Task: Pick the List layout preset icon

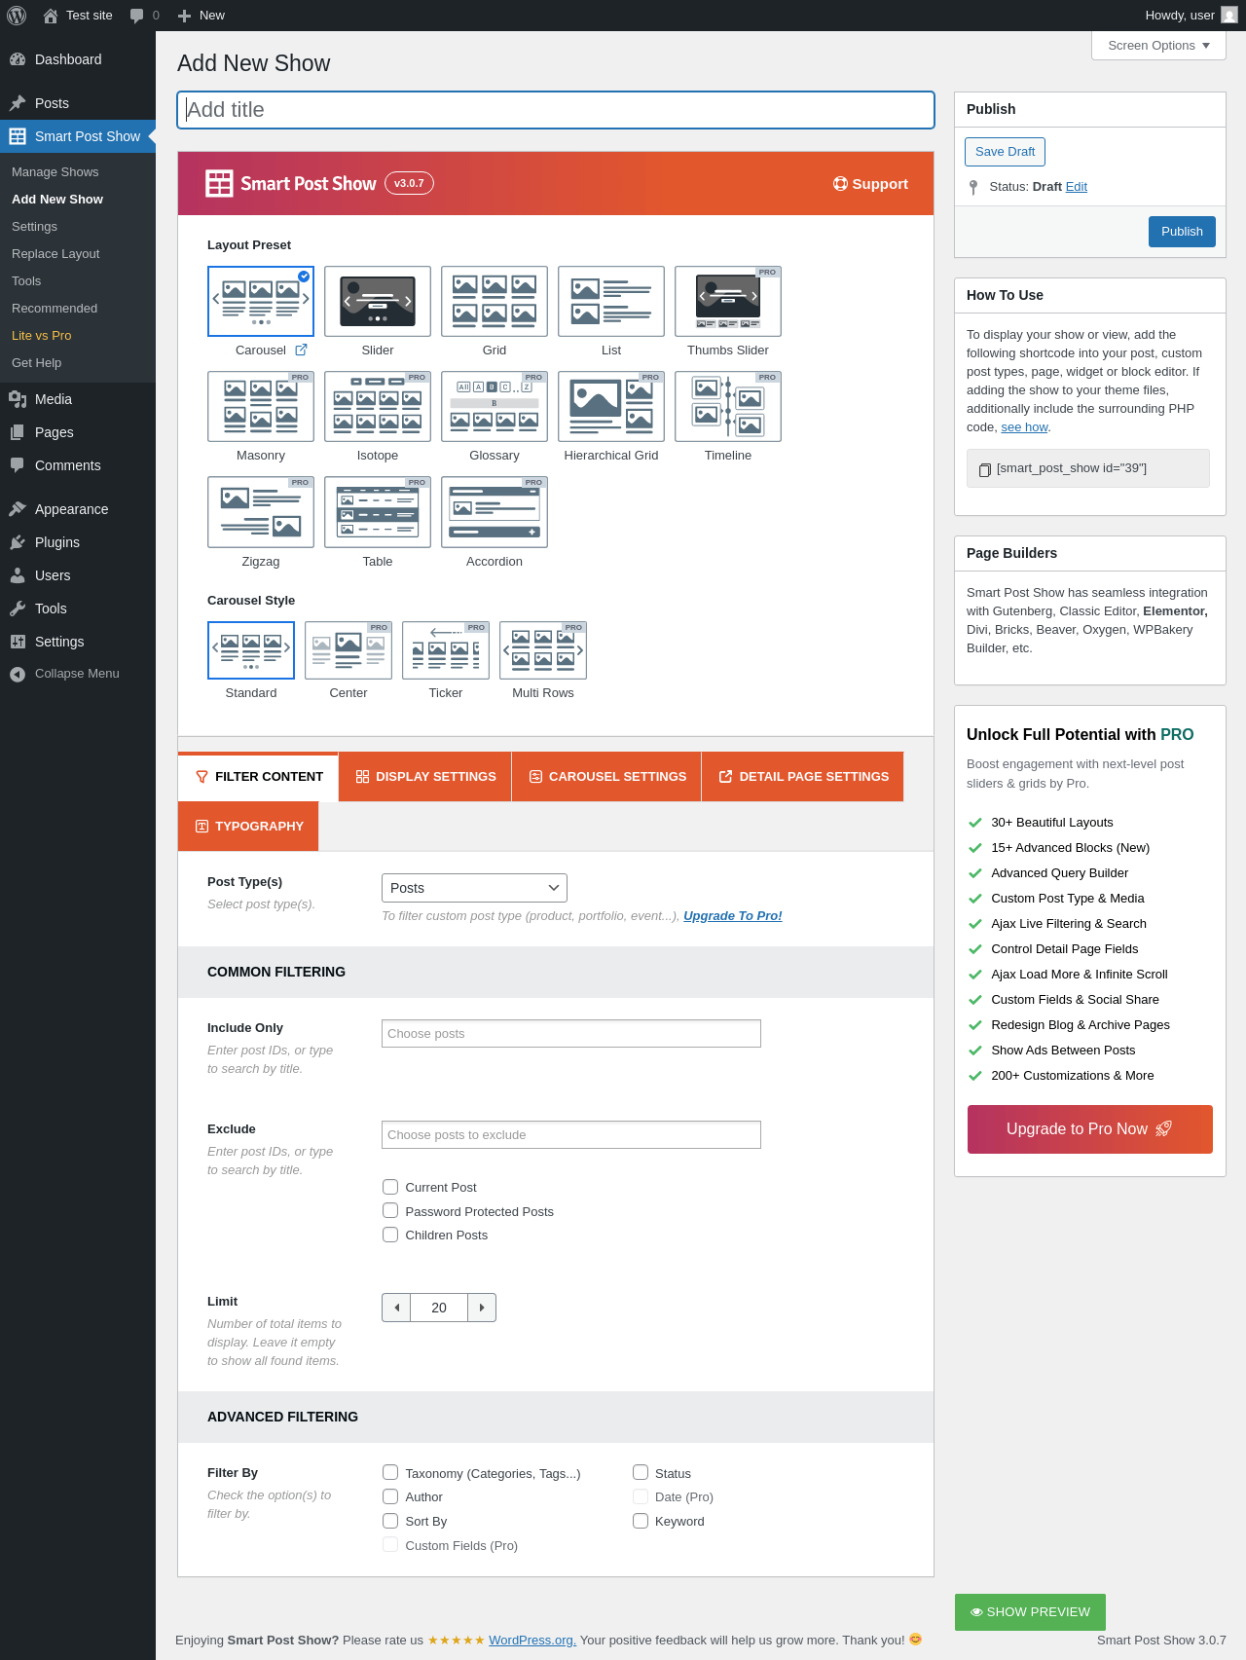Action: [611, 301]
